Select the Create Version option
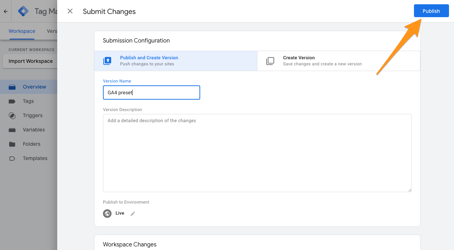The image size is (454, 250). [339, 61]
